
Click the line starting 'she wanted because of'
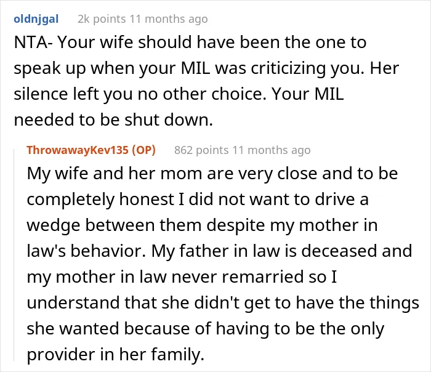[205, 328]
